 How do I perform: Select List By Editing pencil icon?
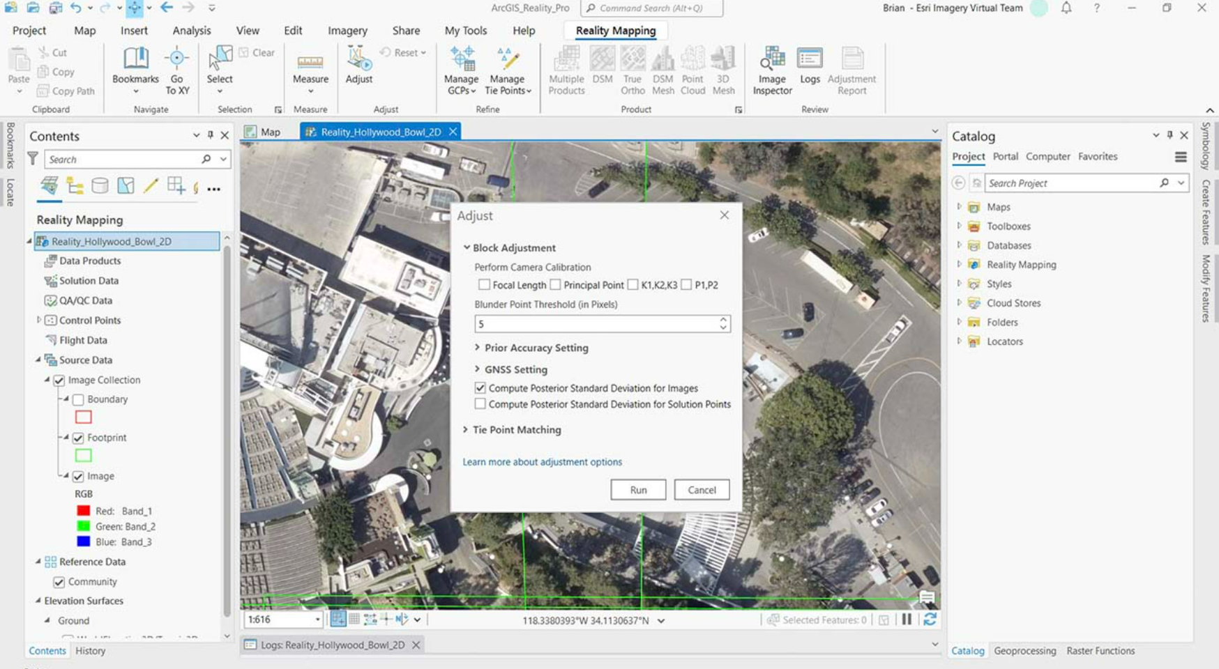[x=151, y=185]
